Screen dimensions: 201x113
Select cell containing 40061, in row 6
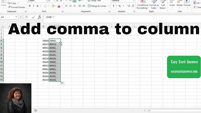tap(55, 48)
